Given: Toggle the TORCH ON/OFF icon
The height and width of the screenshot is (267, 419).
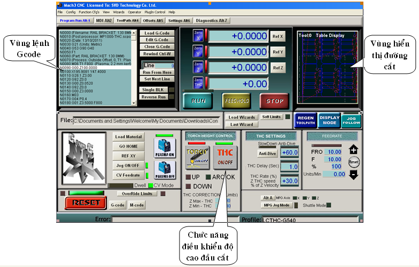Looking at the screenshot, I should point(198,158).
